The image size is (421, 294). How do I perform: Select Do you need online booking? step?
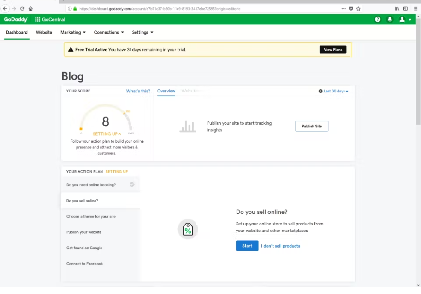[101, 184]
